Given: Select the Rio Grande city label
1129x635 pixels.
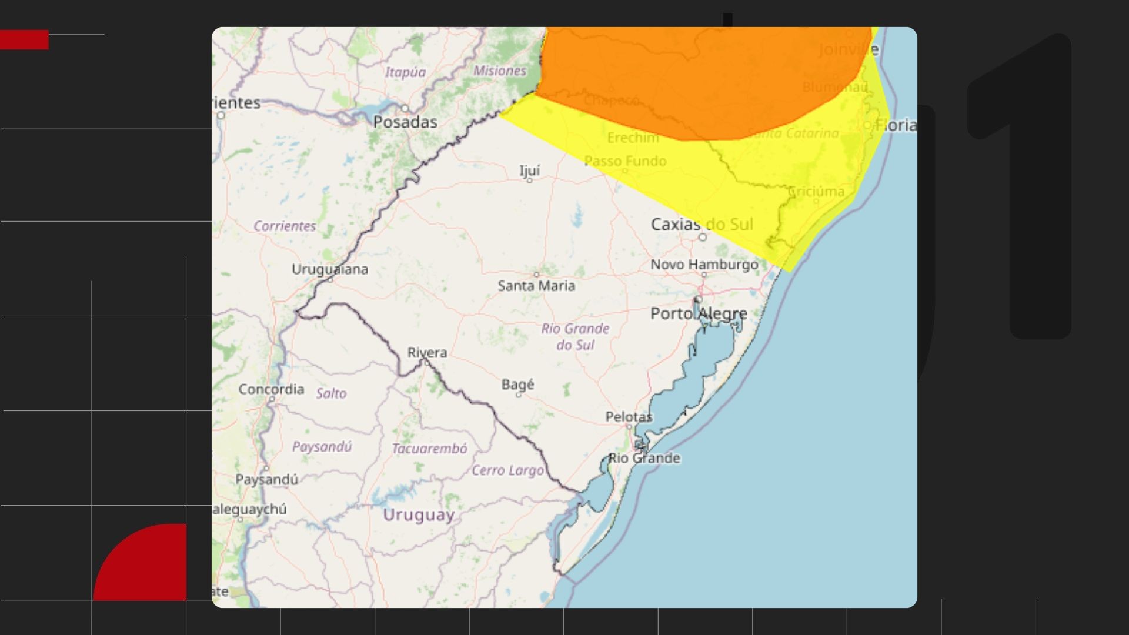Looking at the screenshot, I should [644, 458].
